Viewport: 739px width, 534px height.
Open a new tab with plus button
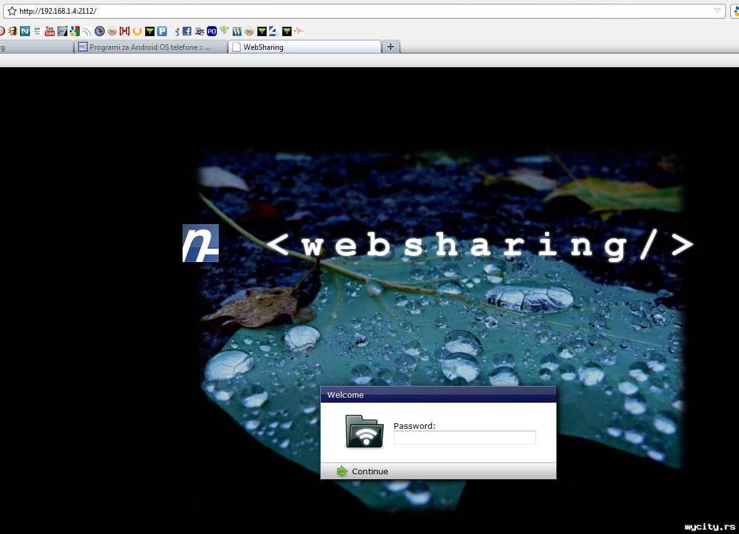click(390, 47)
